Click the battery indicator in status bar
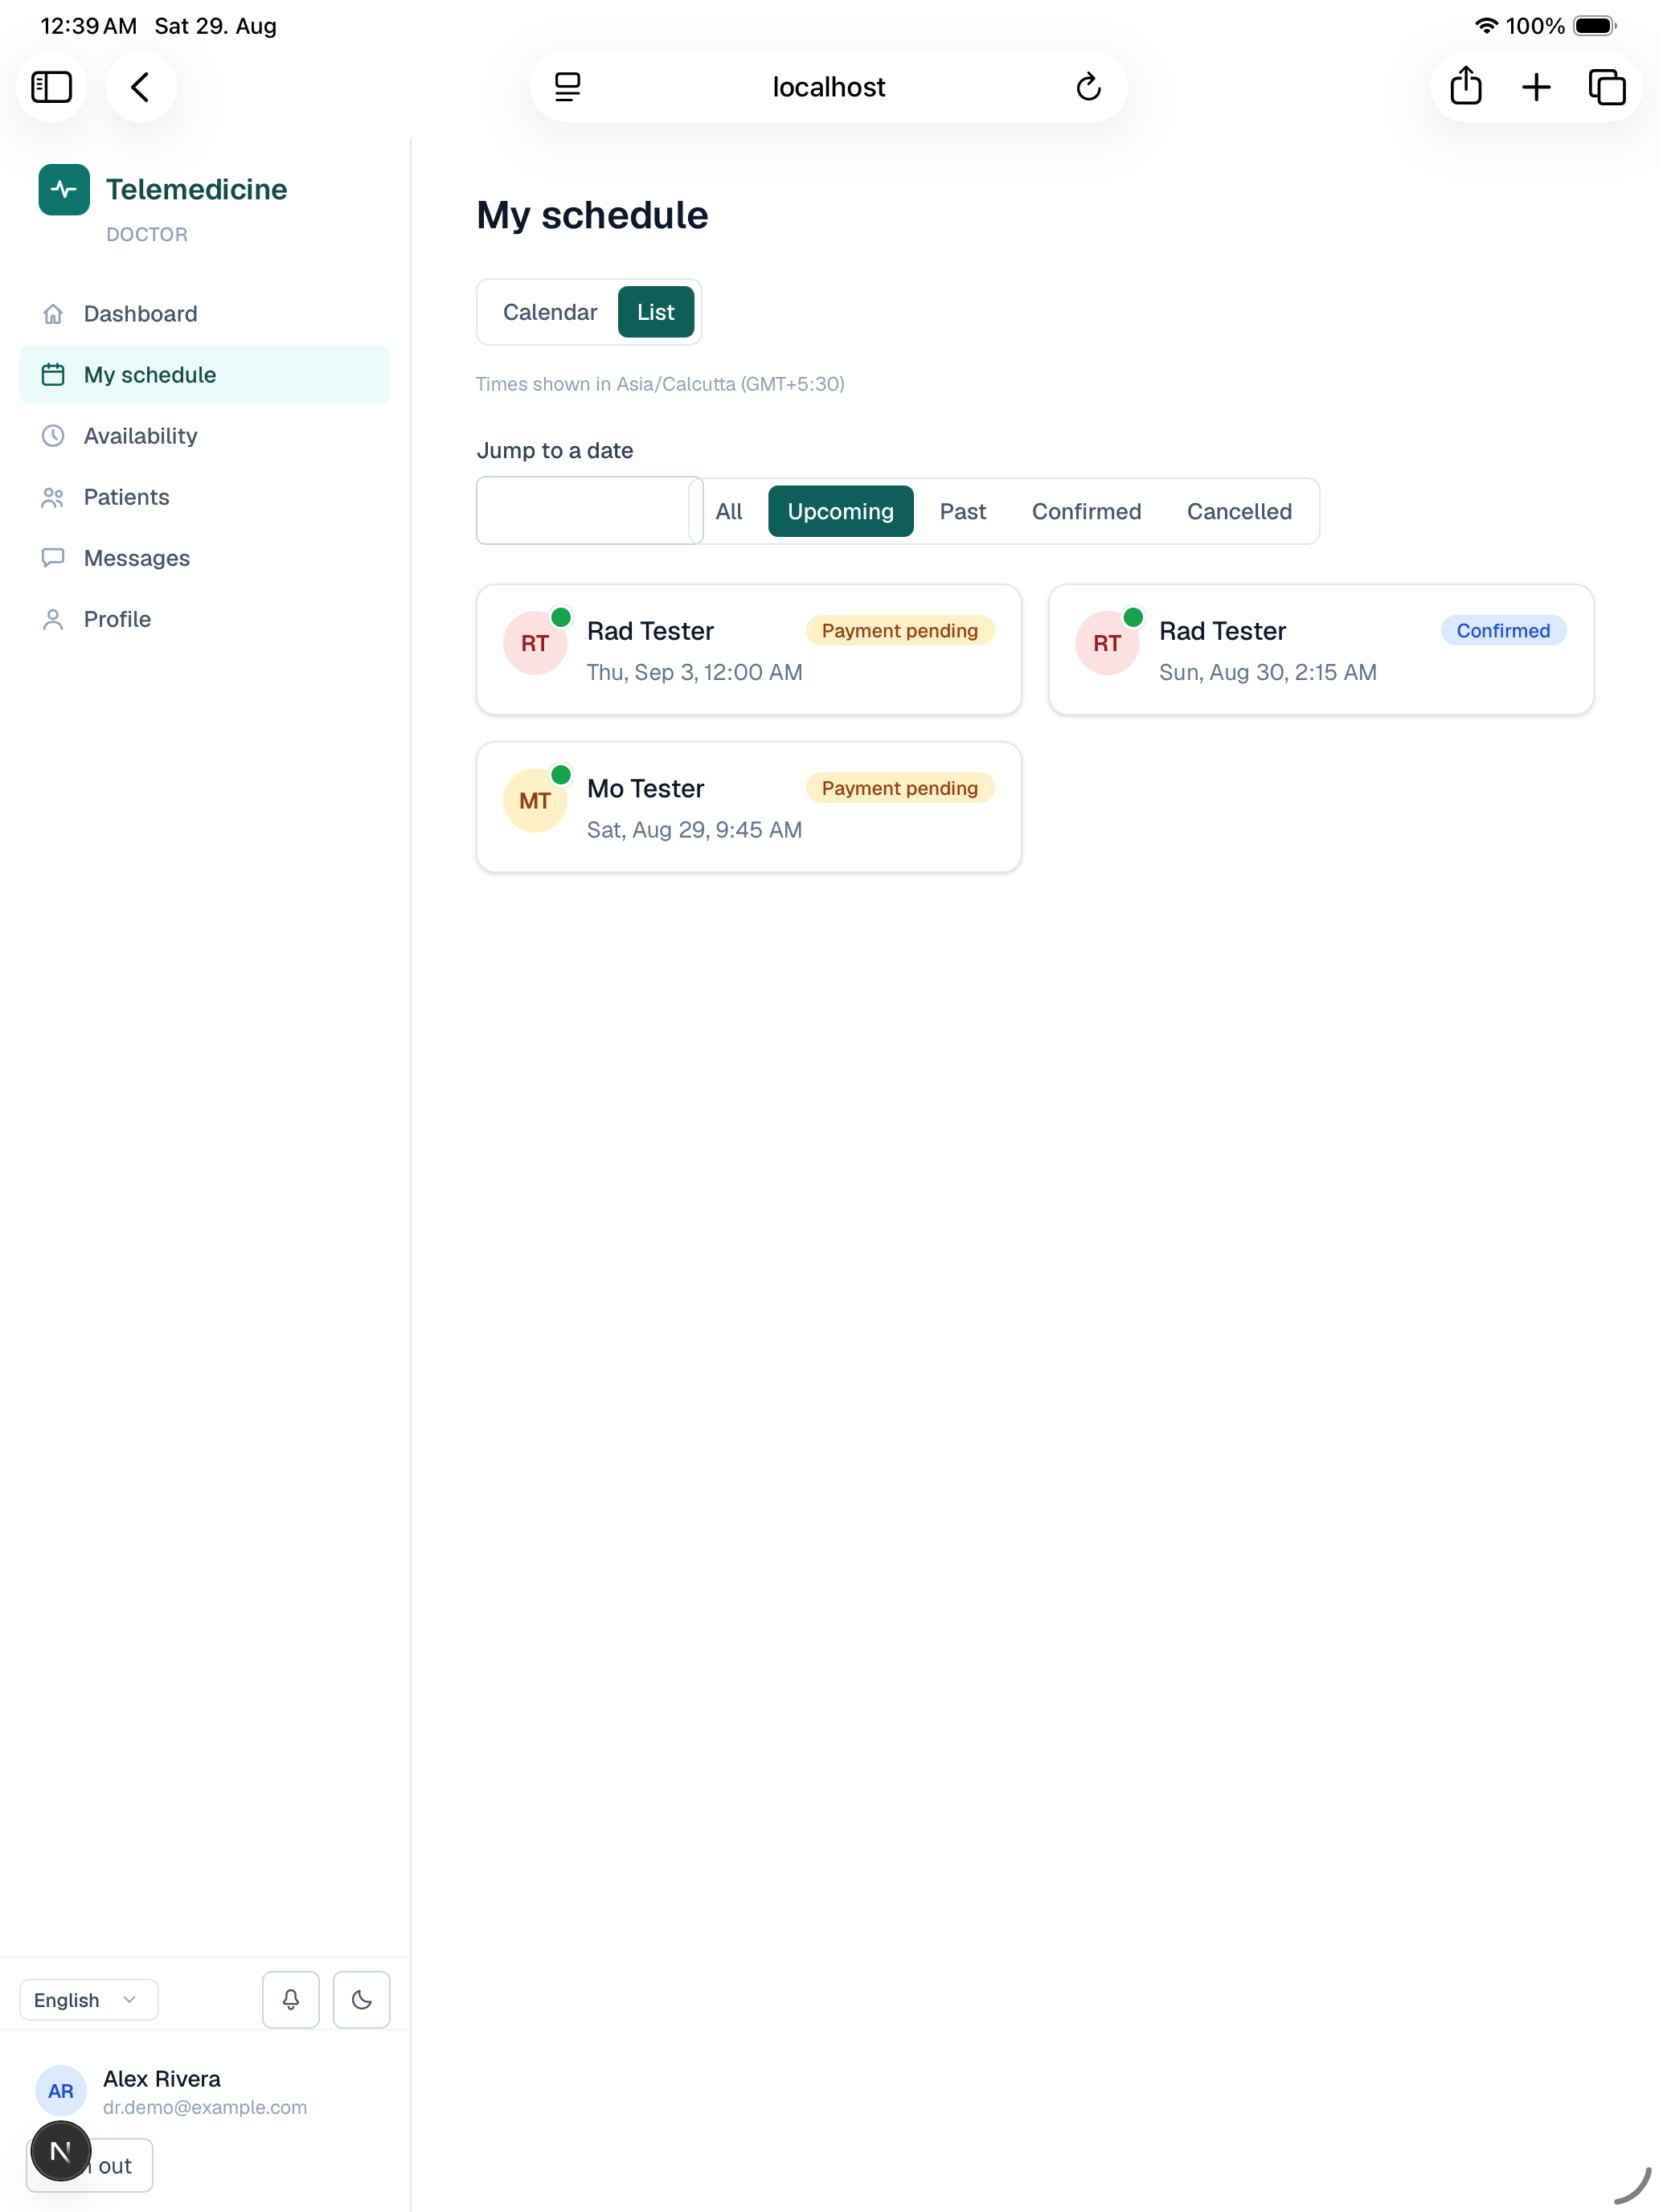Screen dimensions: 1659x2212 coord(1595,26)
